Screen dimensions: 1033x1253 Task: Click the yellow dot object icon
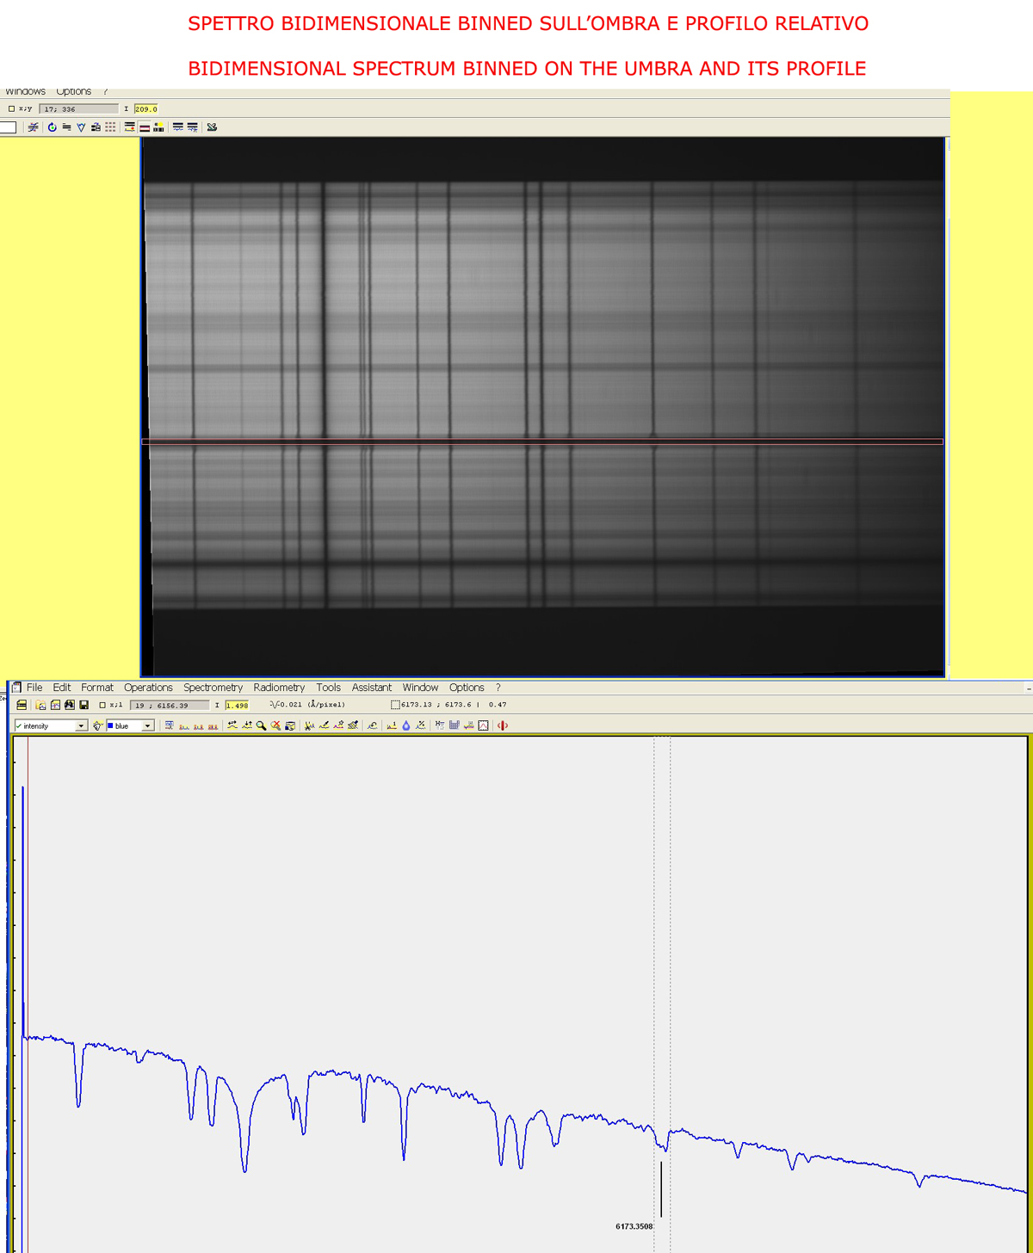[158, 127]
